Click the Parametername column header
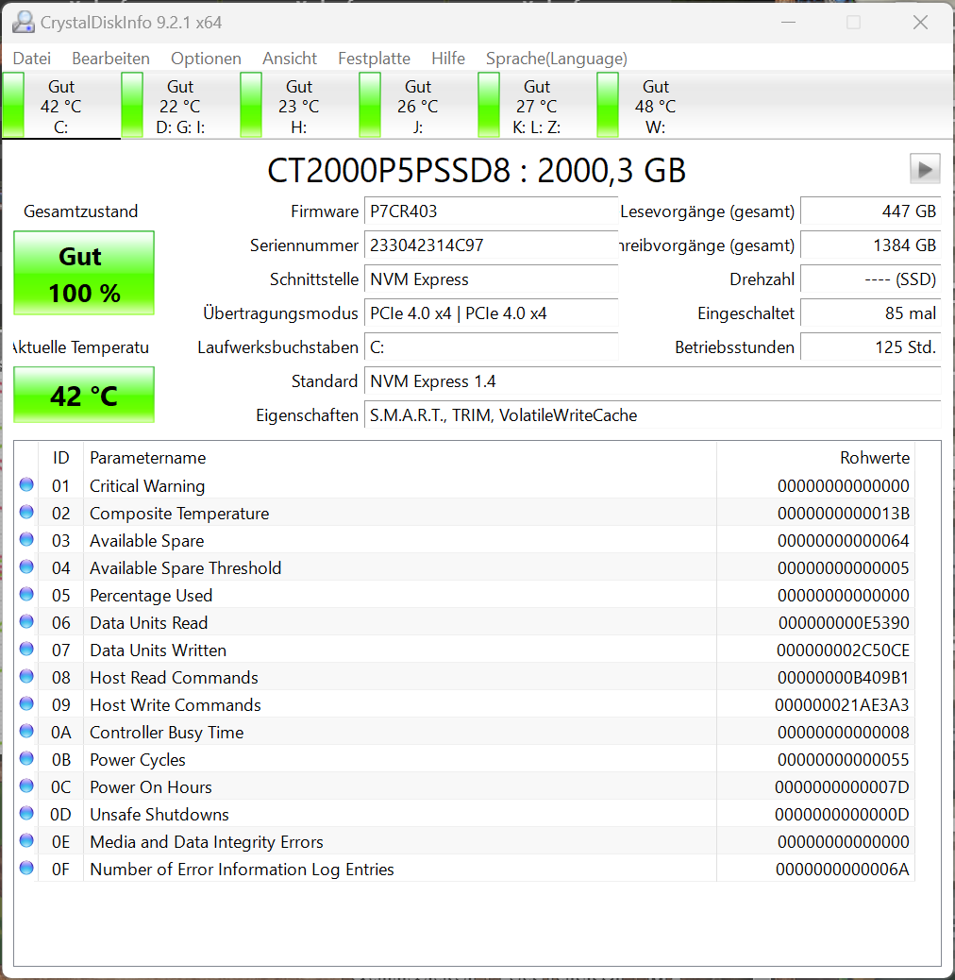The width and height of the screenshot is (955, 980). click(400, 458)
